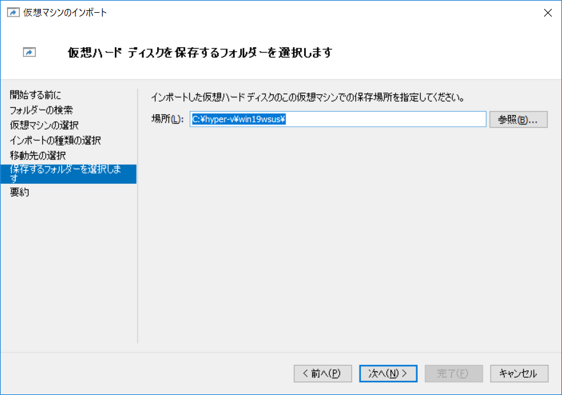Click the import wizard icon in the title bar
Image resolution: width=562 pixels, height=395 pixels.
(x=13, y=12)
